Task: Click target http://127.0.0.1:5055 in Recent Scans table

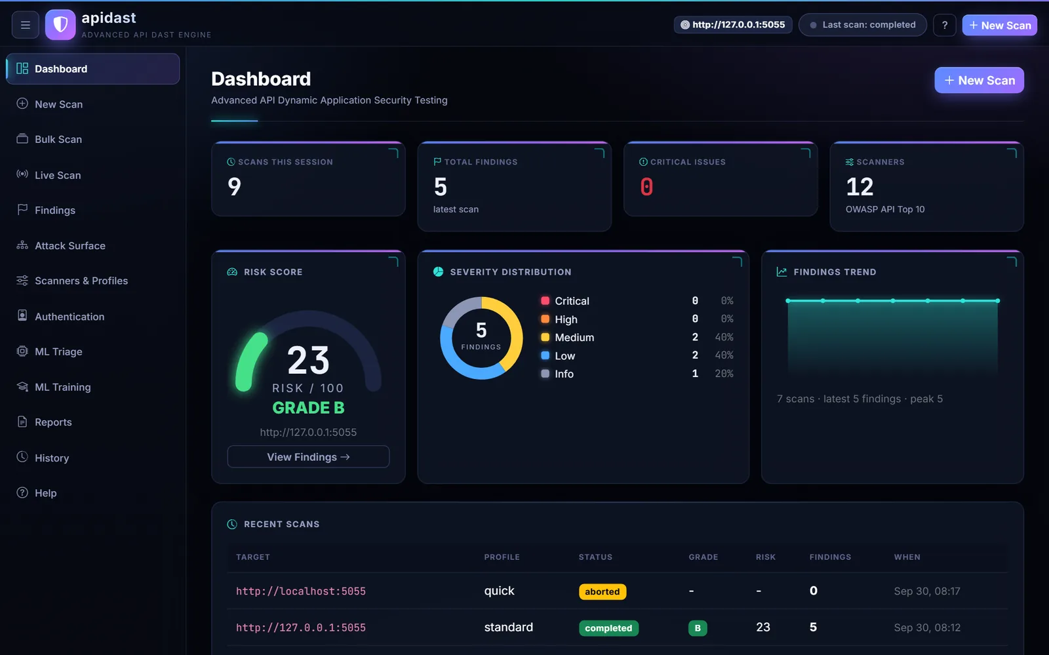Action: 301,628
